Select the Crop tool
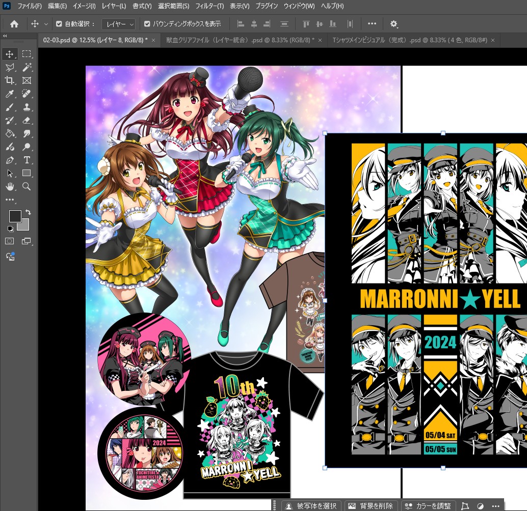Viewport: 527px width, 511px height. coord(9,80)
